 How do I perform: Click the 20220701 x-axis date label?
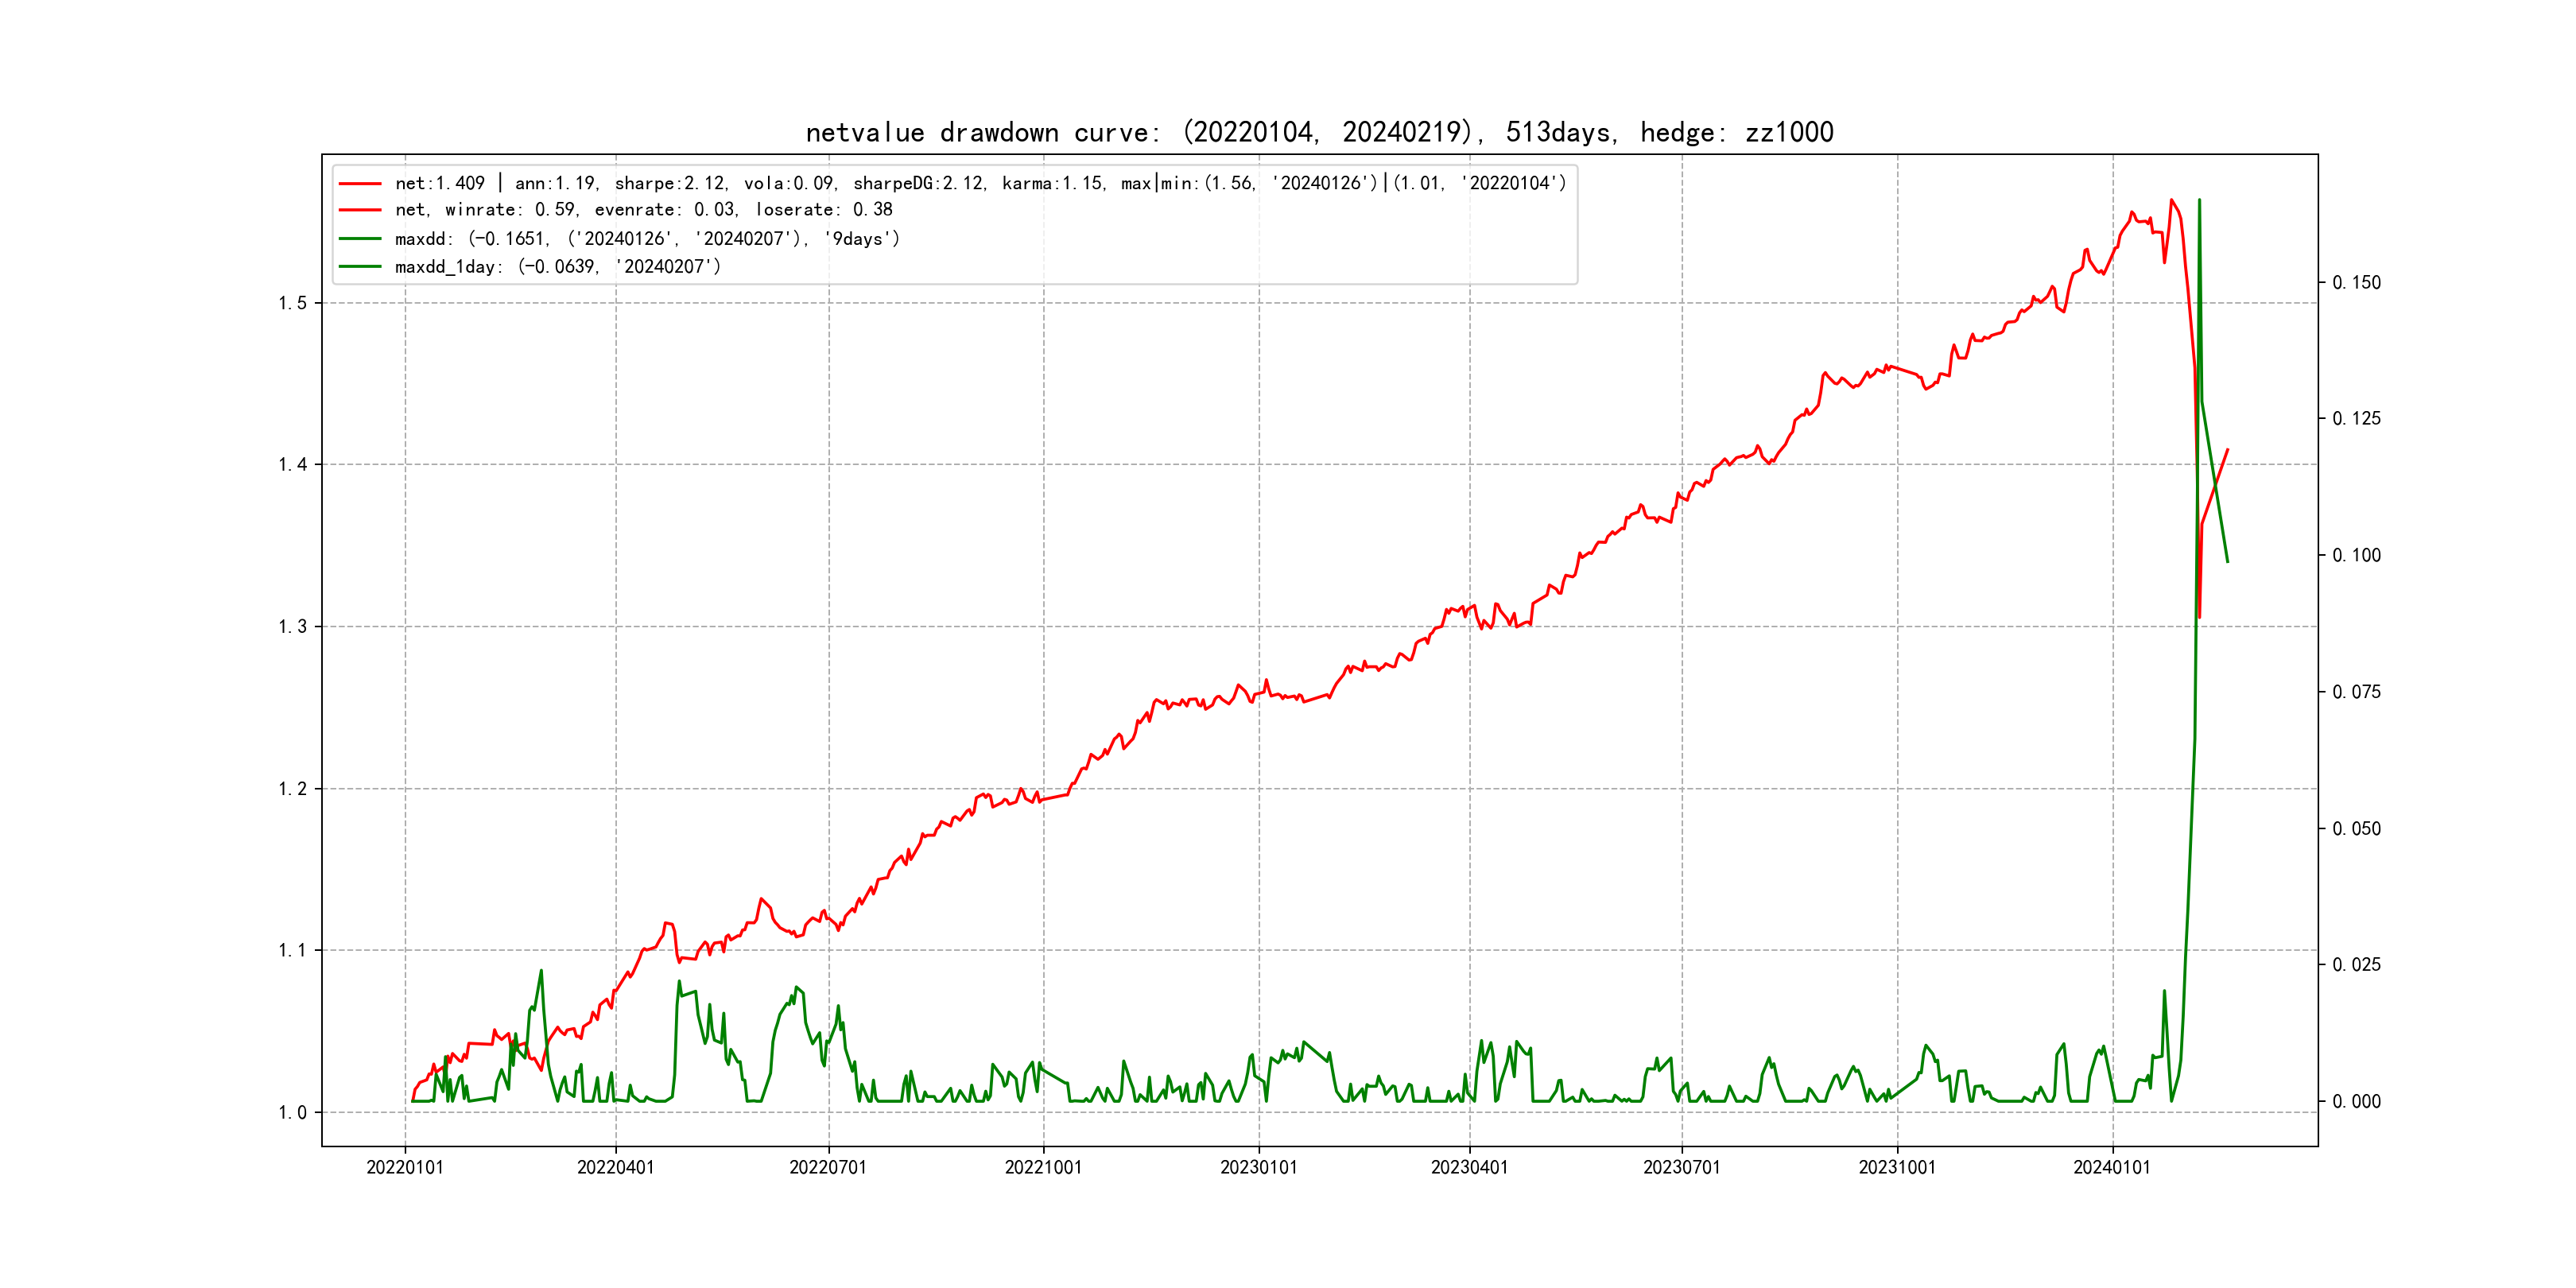coord(828,1167)
